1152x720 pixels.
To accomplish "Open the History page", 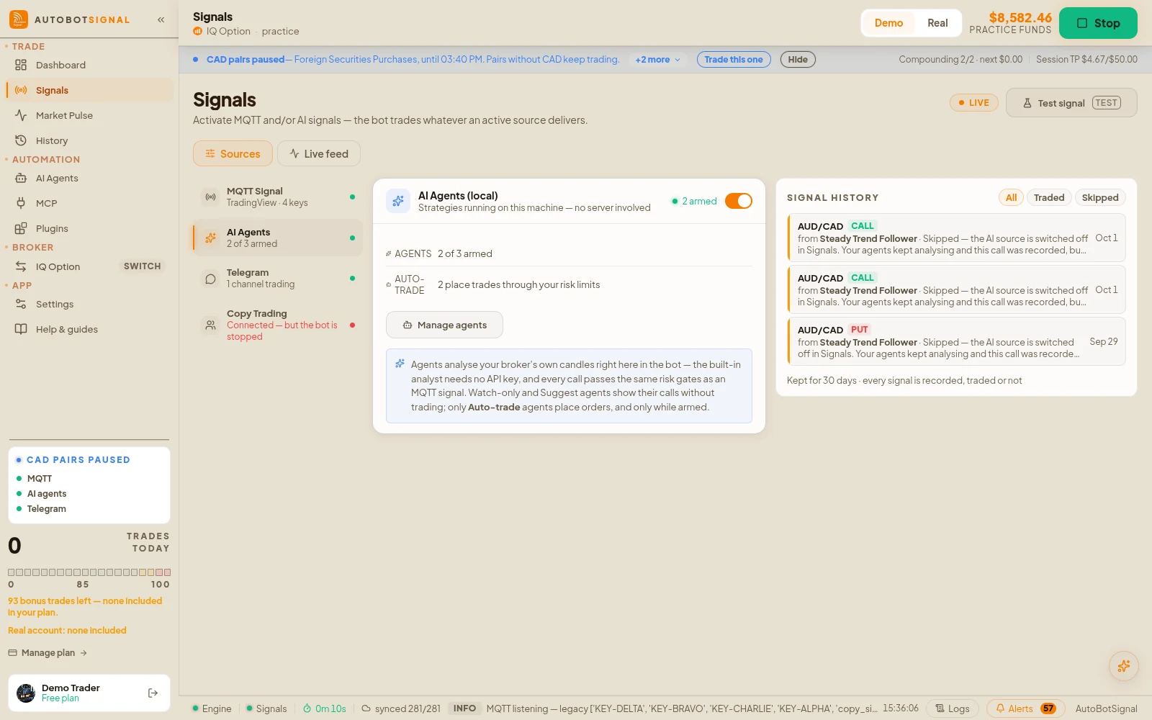I will [89, 140].
